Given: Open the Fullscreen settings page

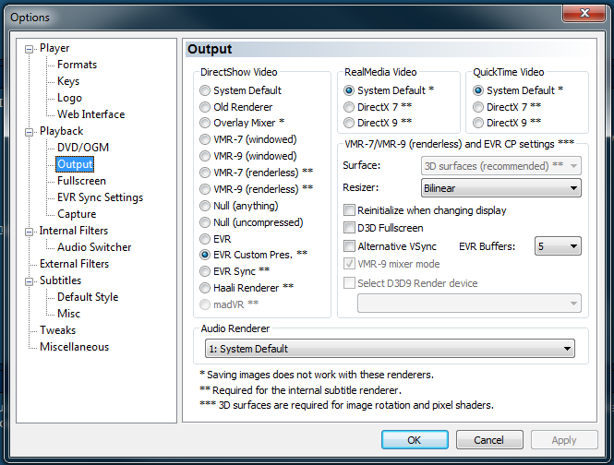Looking at the screenshot, I should click(x=81, y=181).
